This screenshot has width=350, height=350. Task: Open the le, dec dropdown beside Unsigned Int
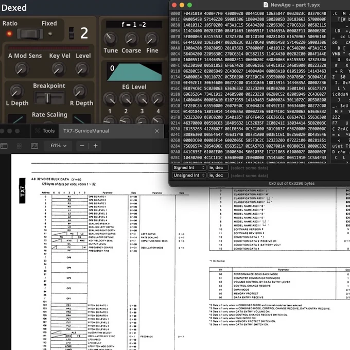point(218,176)
